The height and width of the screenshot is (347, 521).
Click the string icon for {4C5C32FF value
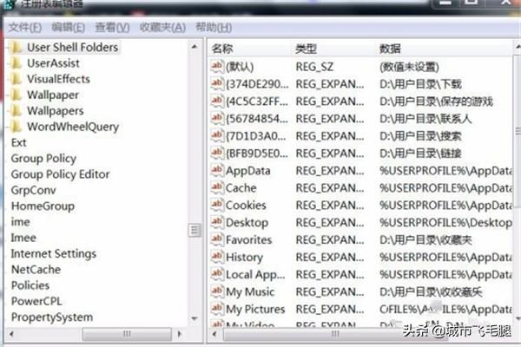[216, 101]
